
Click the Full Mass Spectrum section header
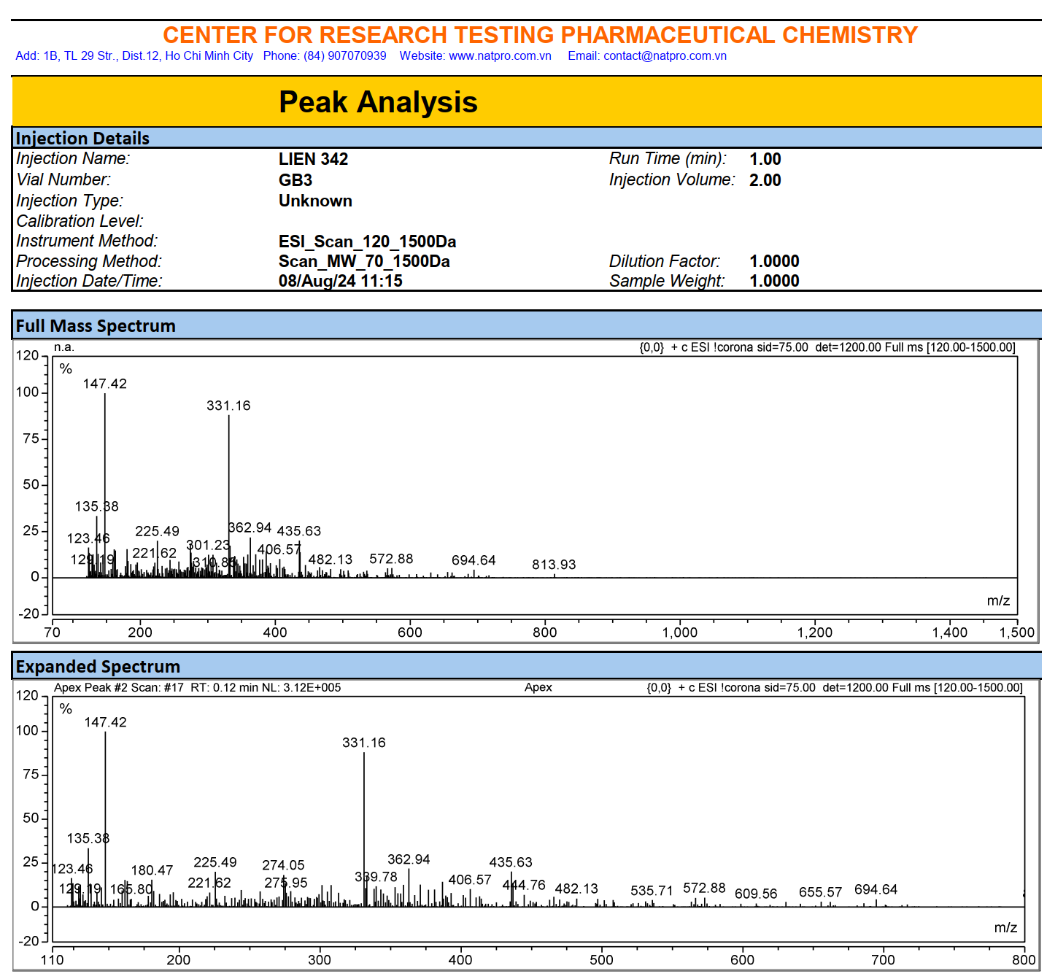coord(96,326)
